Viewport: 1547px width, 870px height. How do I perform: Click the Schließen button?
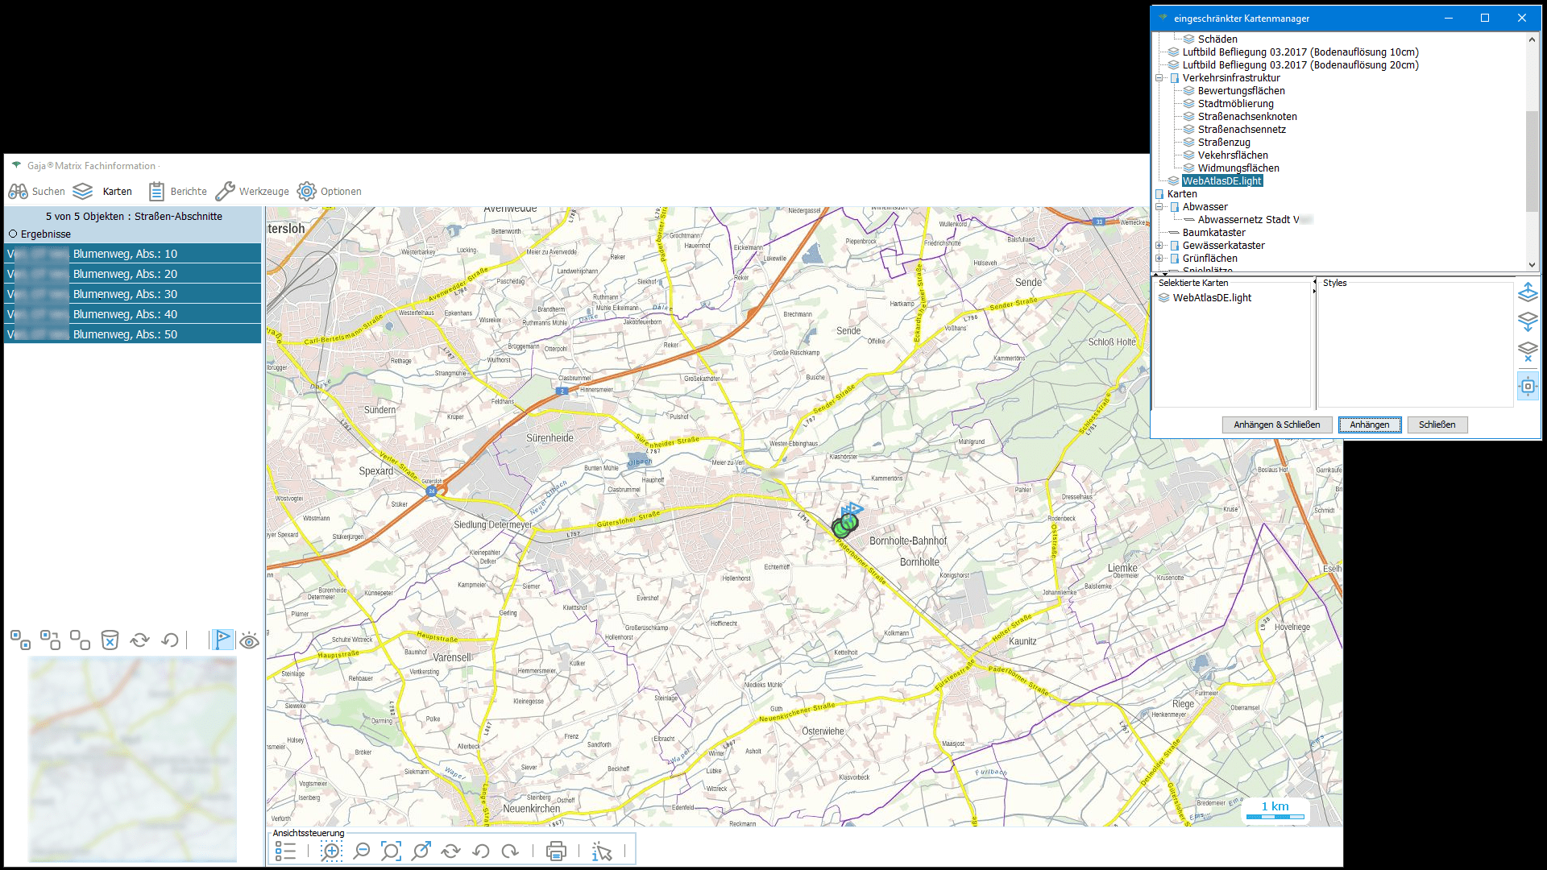tap(1437, 425)
